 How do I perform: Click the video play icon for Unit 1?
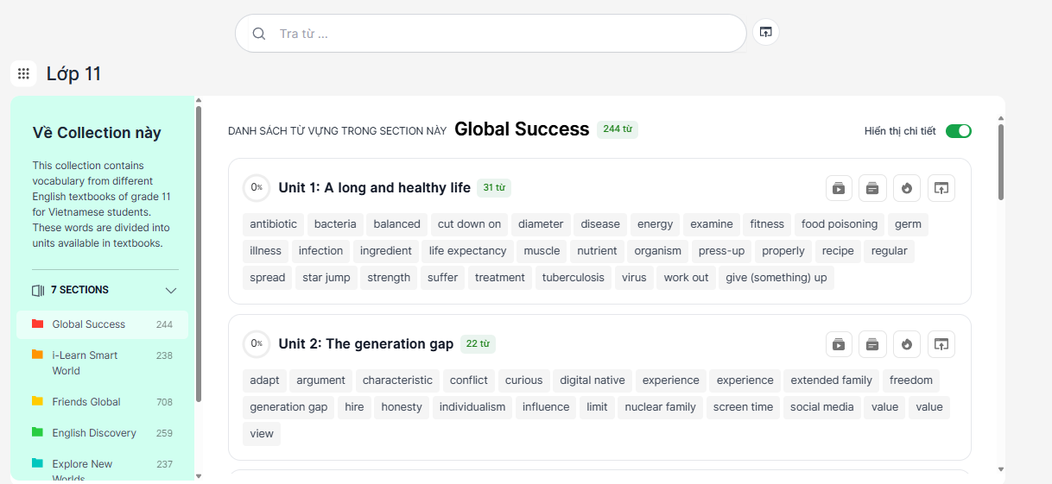coord(838,188)
